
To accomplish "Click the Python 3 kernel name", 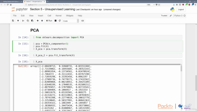I will coord(178,16).
